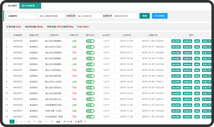
Task: Click created time 2019-10-29 17:40:11
Action: pos(153,82)
